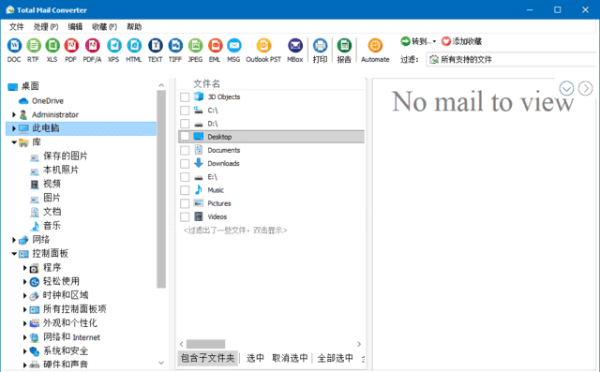Tick the Music folder checkbox
The width and height of the screenshot is (600, 372).
[185, 190]
